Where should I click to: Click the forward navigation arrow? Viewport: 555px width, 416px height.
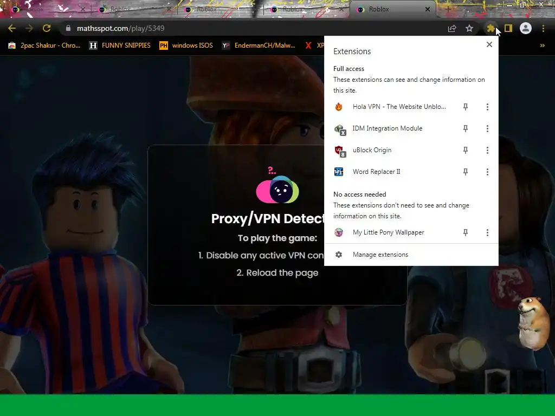pos(29,28)
